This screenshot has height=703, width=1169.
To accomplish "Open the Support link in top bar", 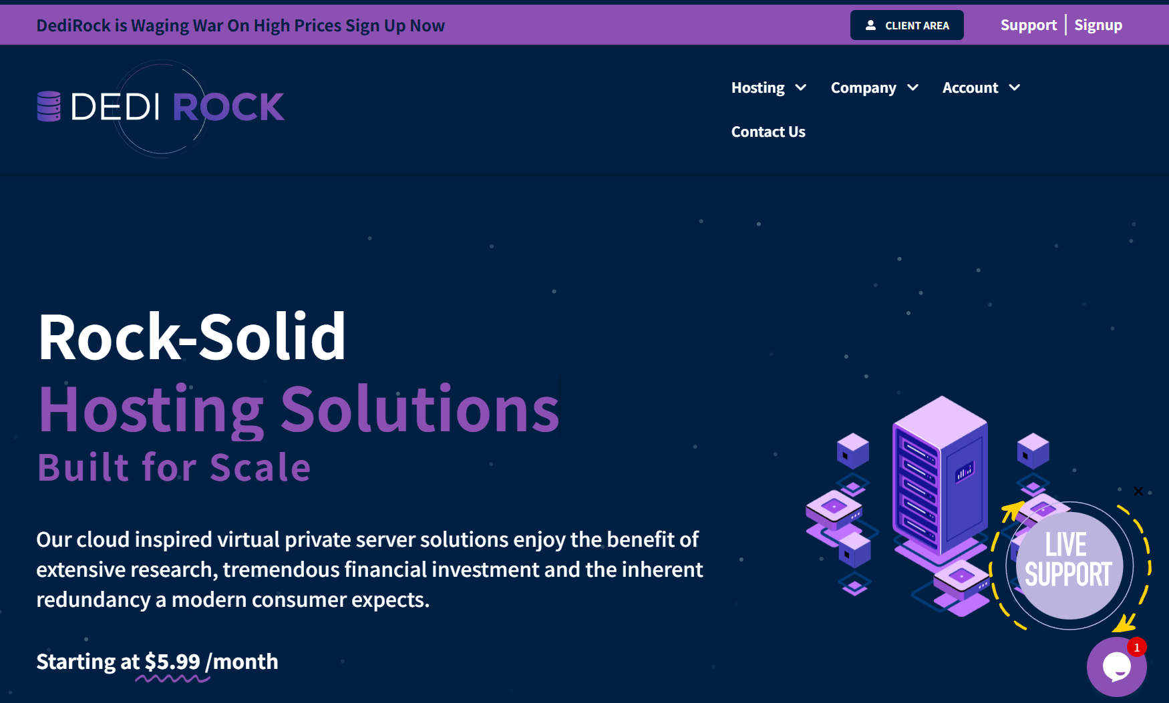I will click(x=1028, y=25).
